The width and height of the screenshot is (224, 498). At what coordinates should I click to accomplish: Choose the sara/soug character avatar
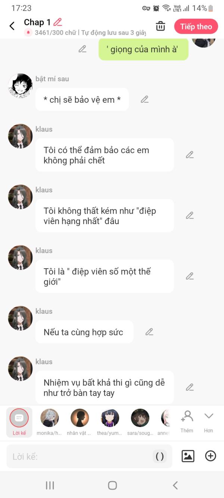140,418
